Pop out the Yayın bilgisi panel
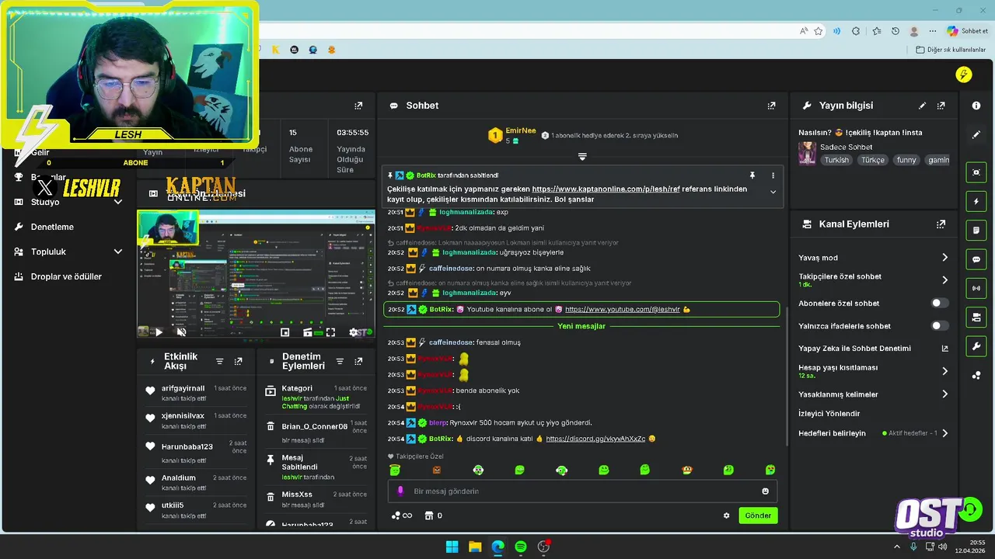 pos(941,106)
